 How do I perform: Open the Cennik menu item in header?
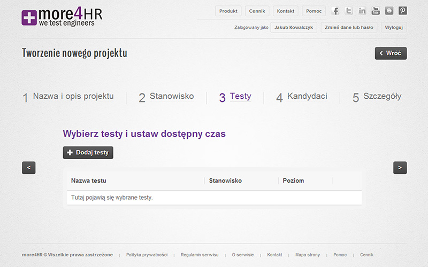pyautogui.click(x=257, y=11)
